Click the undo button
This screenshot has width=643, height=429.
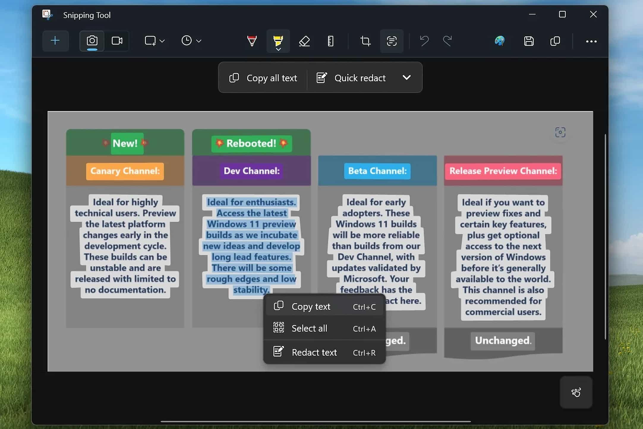coord(423,41)
